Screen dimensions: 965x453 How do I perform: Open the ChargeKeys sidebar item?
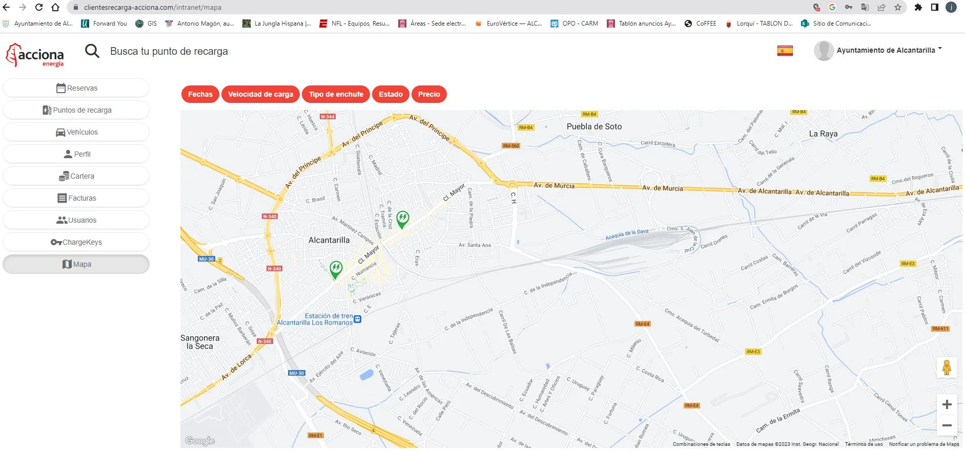[76, 242]
